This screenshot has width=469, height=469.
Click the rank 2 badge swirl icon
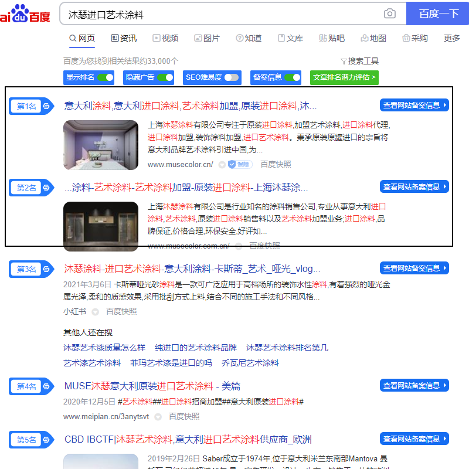[x=46, y=188]
